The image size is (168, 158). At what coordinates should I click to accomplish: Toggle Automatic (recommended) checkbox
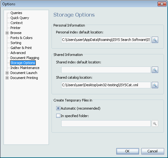tap(58, 108)
